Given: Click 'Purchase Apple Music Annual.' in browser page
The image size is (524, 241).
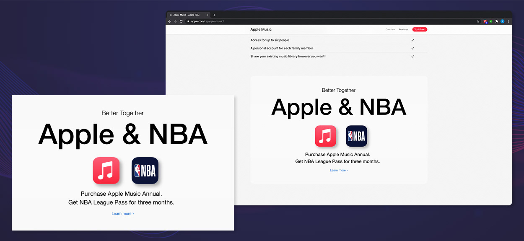Looking at the screenshot, I should [337, 155].
